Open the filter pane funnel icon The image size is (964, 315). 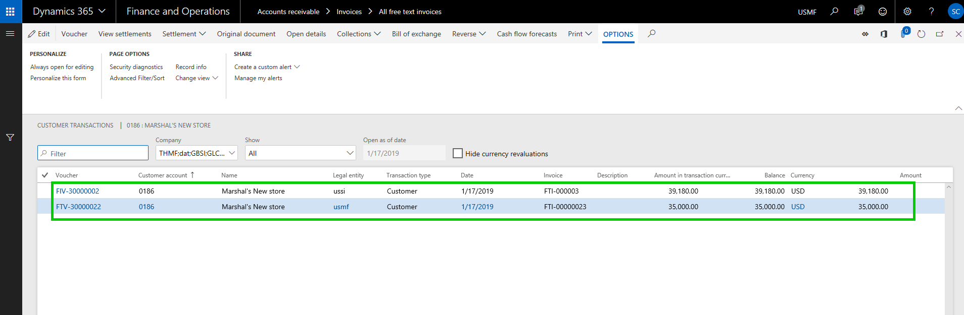10,138
